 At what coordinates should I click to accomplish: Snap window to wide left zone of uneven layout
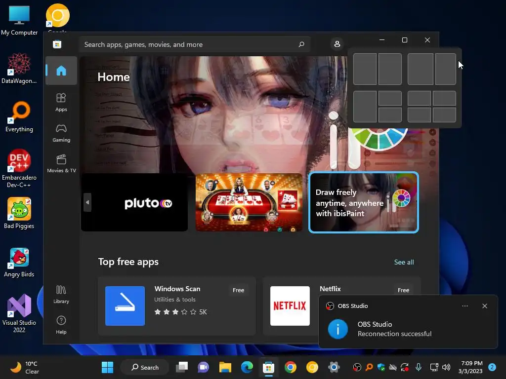[421, 69]
